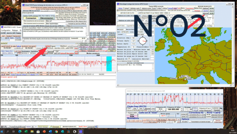Image resolution: width=237 pixels, height=134 pixels.
Task: Click the red GPS button in APRS toolbar
Action: [179, 8]
